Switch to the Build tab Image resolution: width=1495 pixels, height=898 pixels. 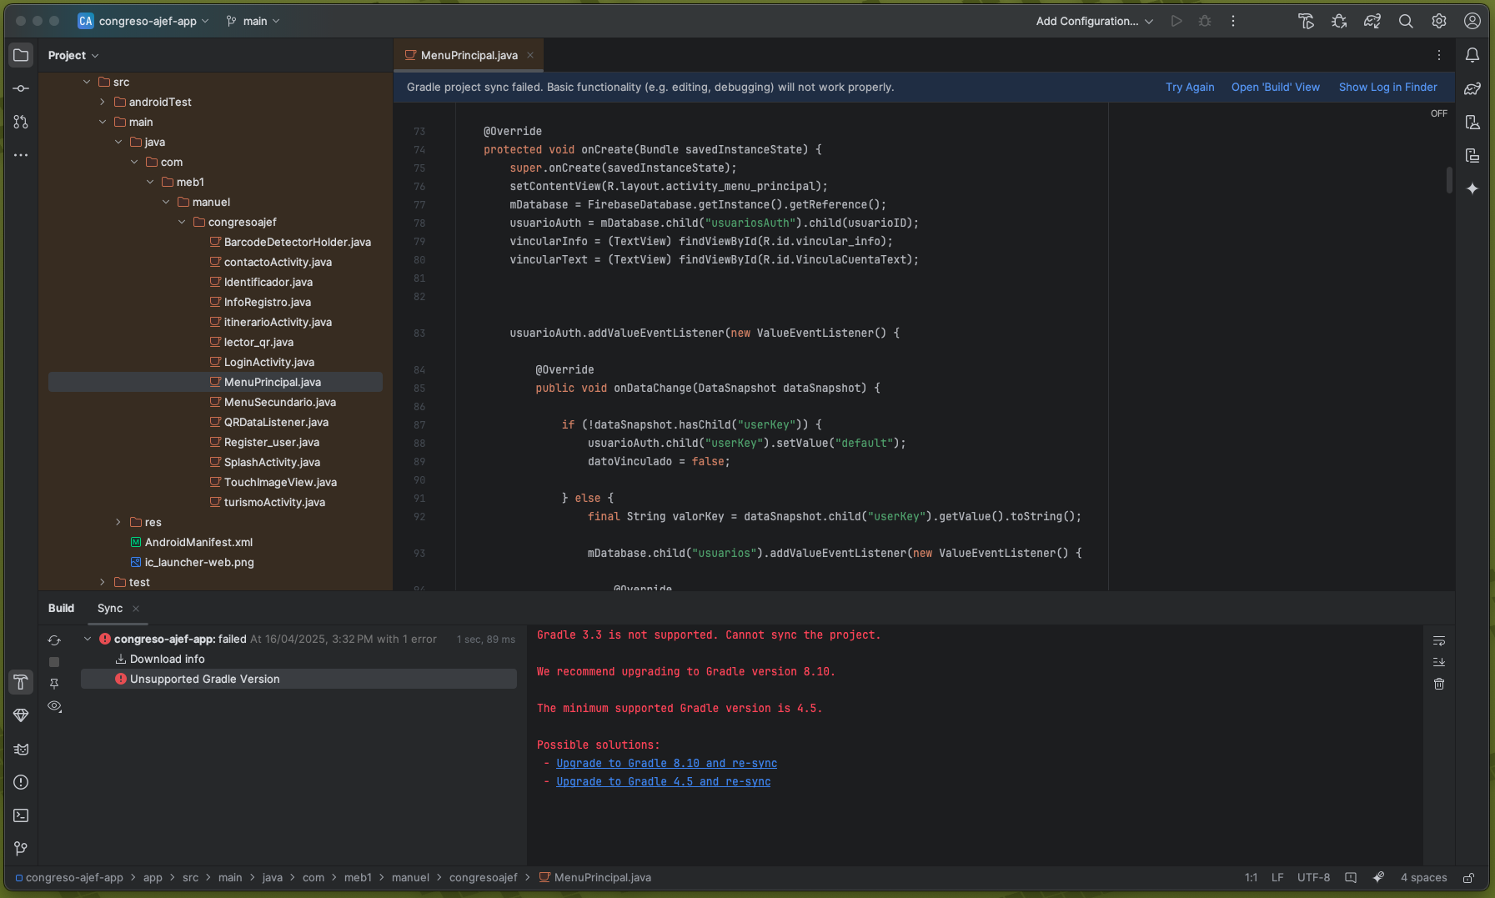(61, 608)
